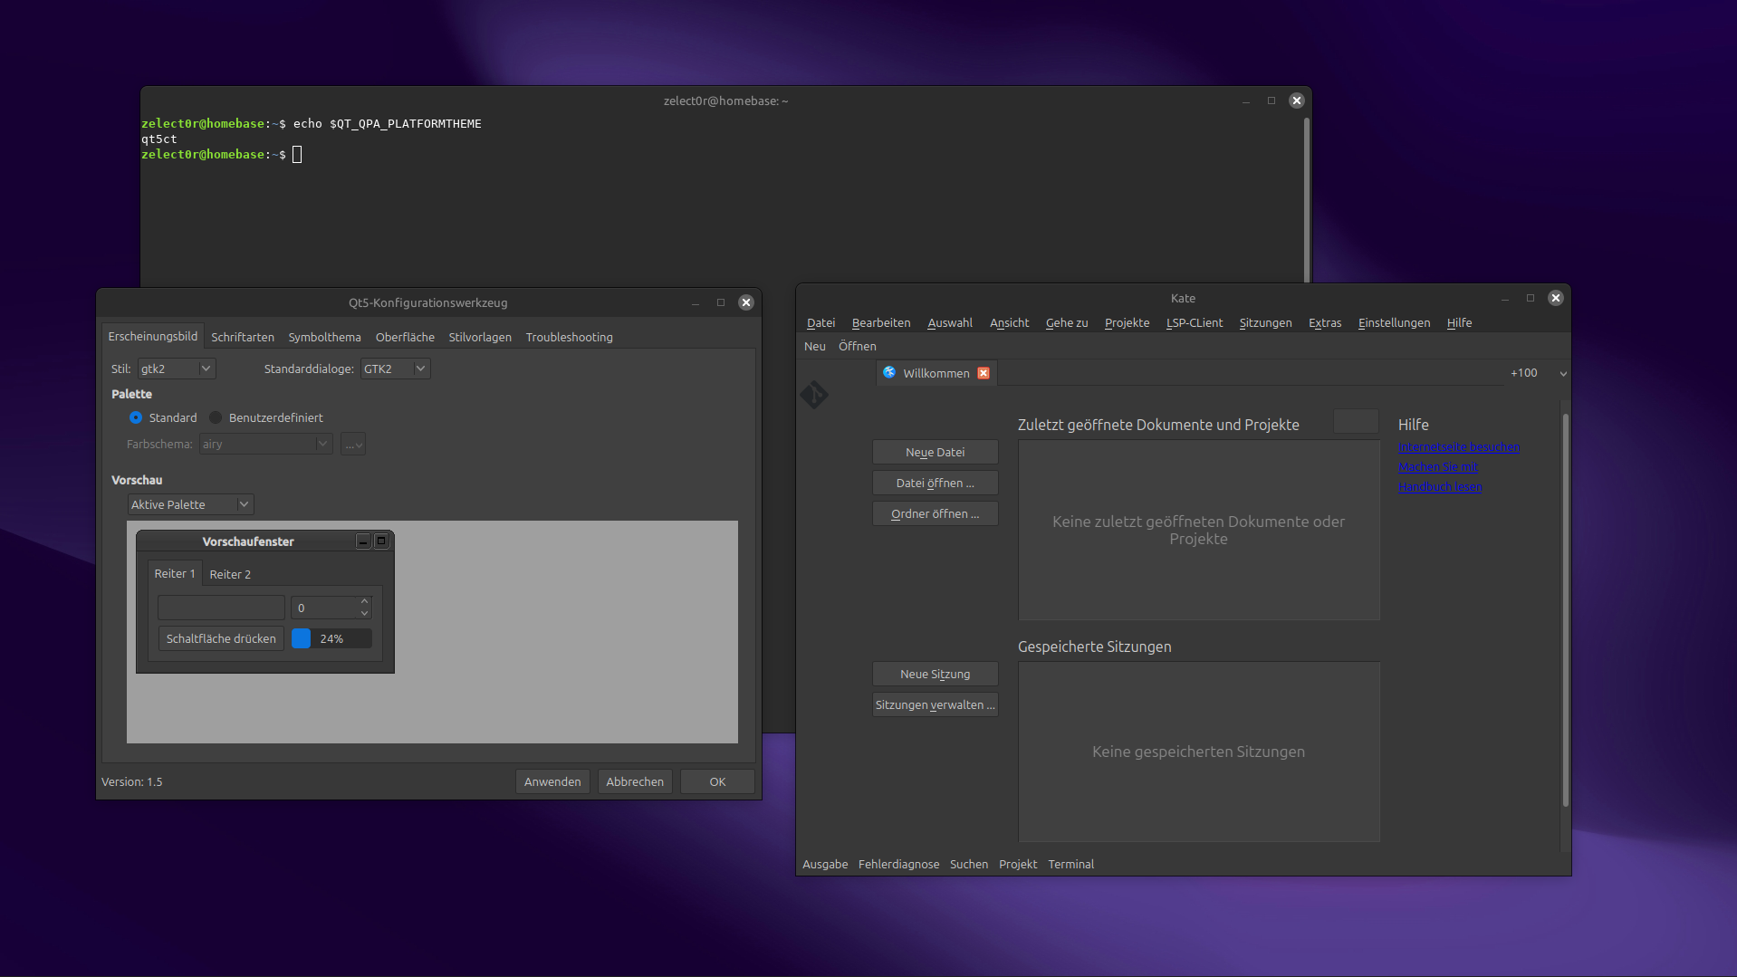The height and width of the screenshot is (977, 1737).
Task: Switch to the Symbolthema tab
Action: (325, 337)
